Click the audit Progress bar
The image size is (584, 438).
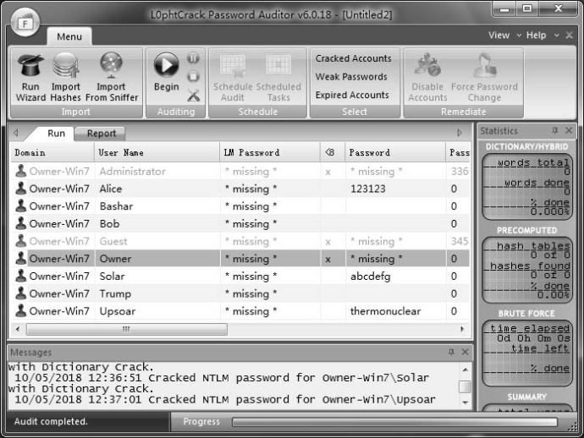tap(394, 422)
